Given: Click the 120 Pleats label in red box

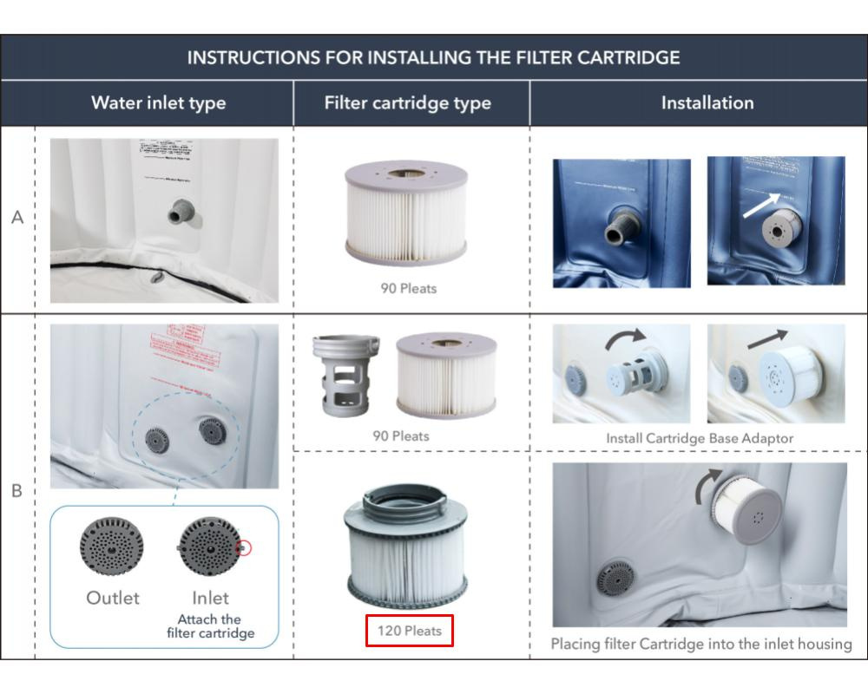Looking at the screenshot, I should [x=410, y=631].
